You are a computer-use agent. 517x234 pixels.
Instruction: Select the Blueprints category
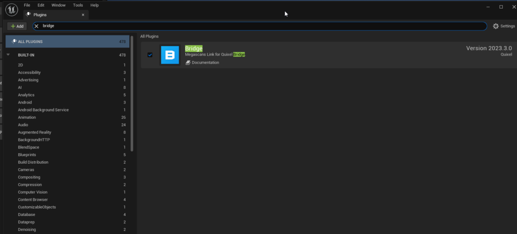(28, 155)
